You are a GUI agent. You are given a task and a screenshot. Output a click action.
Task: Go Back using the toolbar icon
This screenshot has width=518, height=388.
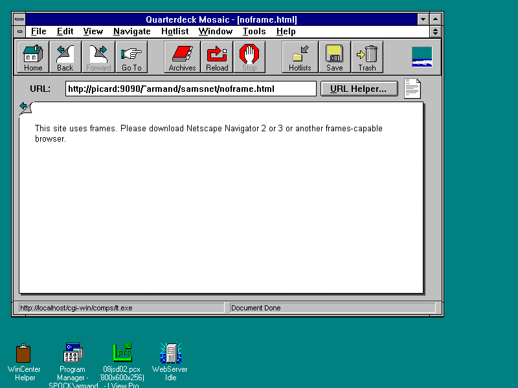(65, 57)
